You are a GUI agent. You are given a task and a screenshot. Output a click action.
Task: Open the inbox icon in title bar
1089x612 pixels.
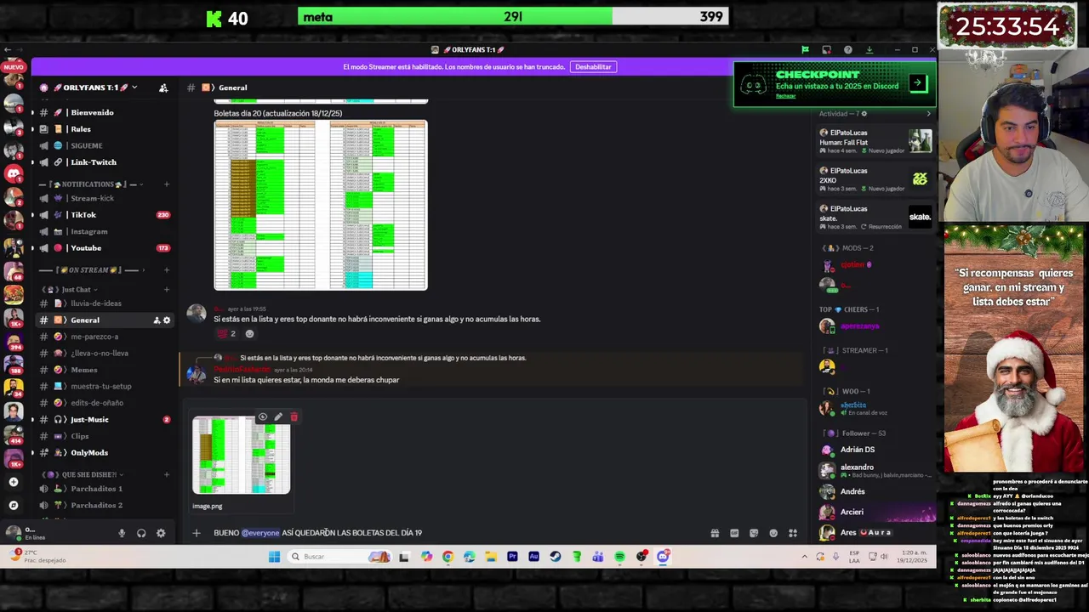coord(826,49)
